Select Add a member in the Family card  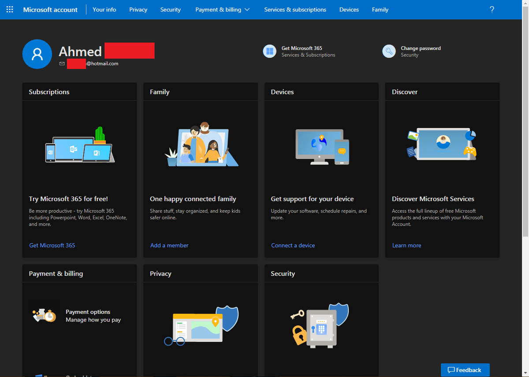click(169, 245)
